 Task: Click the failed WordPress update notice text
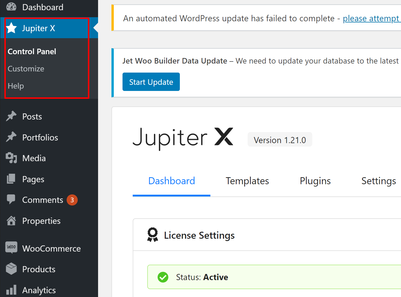[229, 18]
